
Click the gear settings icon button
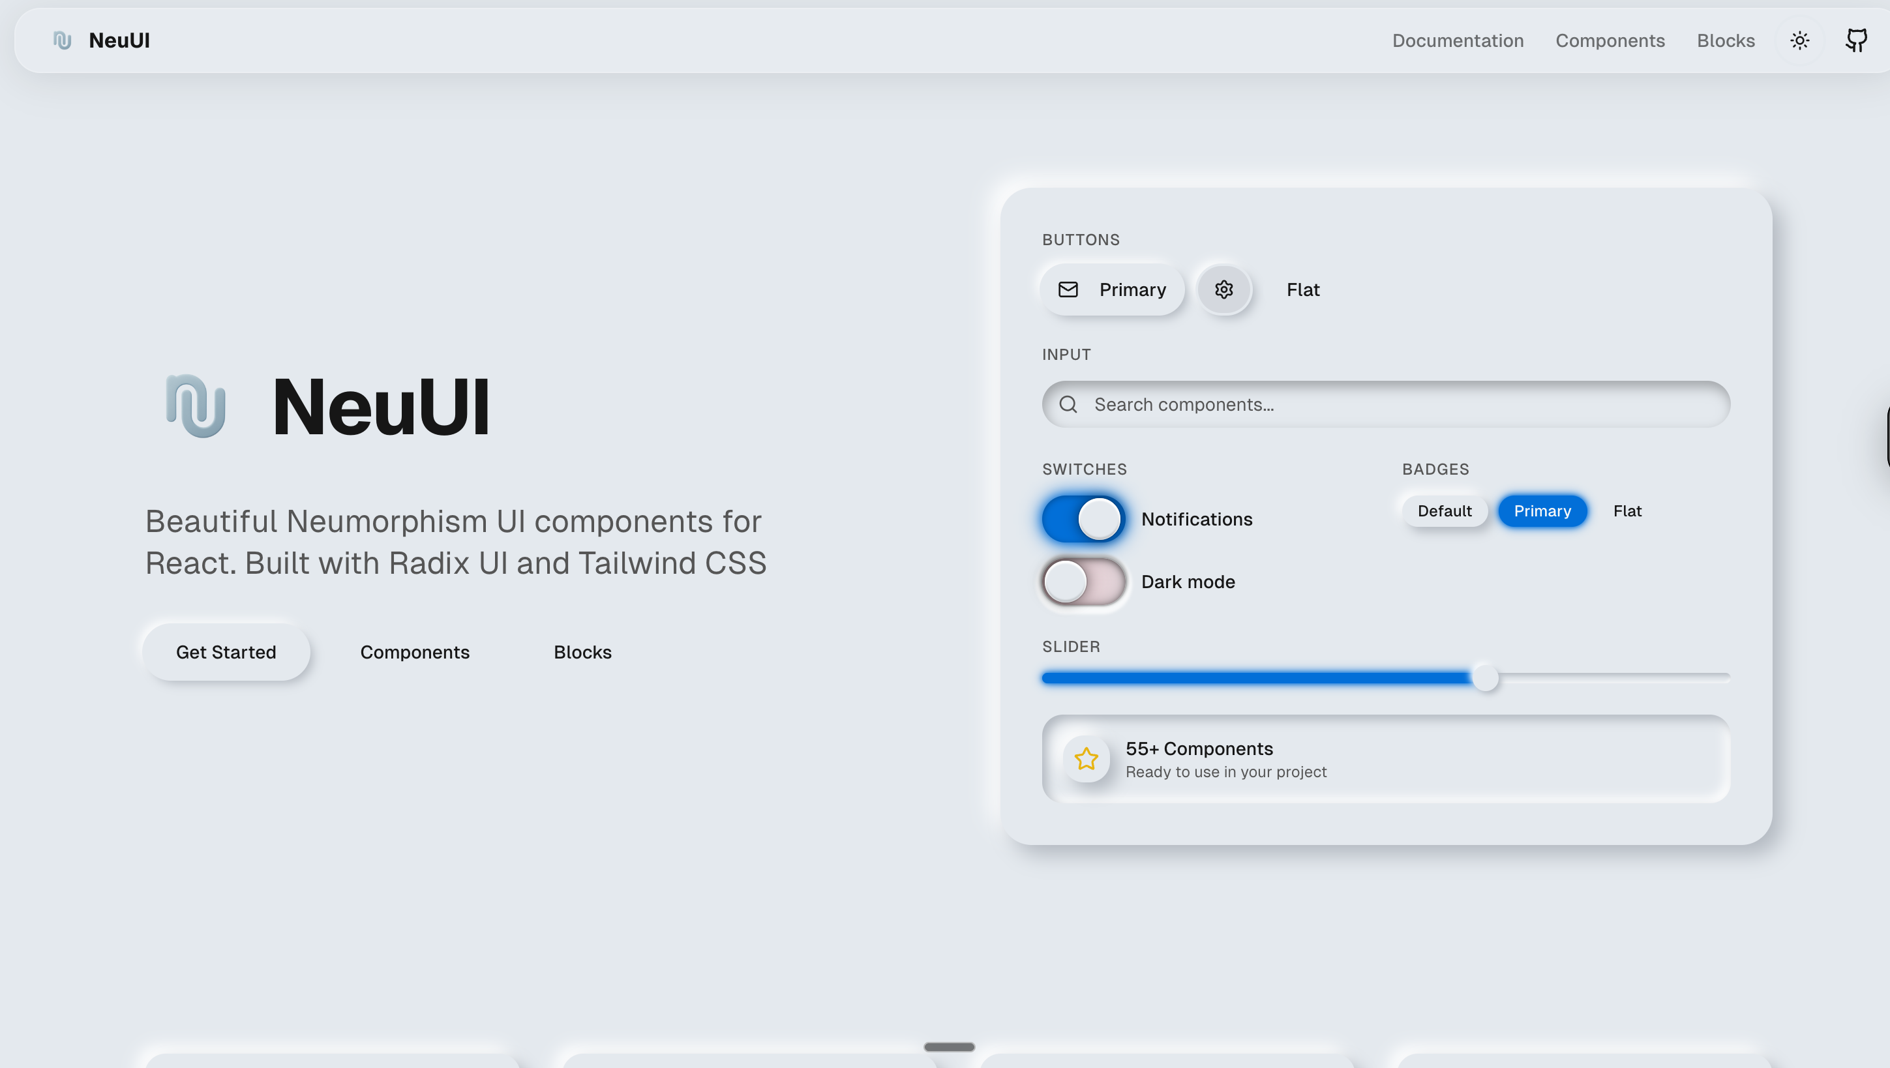[x=1223, y=289]
